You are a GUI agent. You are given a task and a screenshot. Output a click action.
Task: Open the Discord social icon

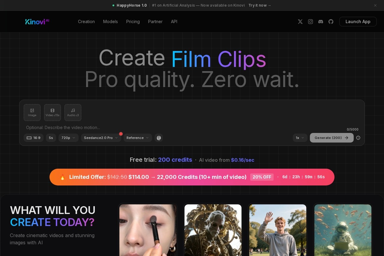click(x=321, y=22)
